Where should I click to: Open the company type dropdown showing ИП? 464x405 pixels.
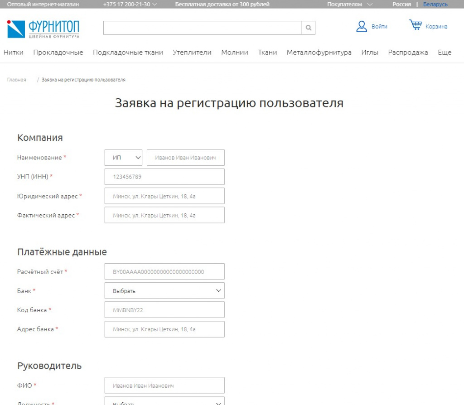[123, 157]
